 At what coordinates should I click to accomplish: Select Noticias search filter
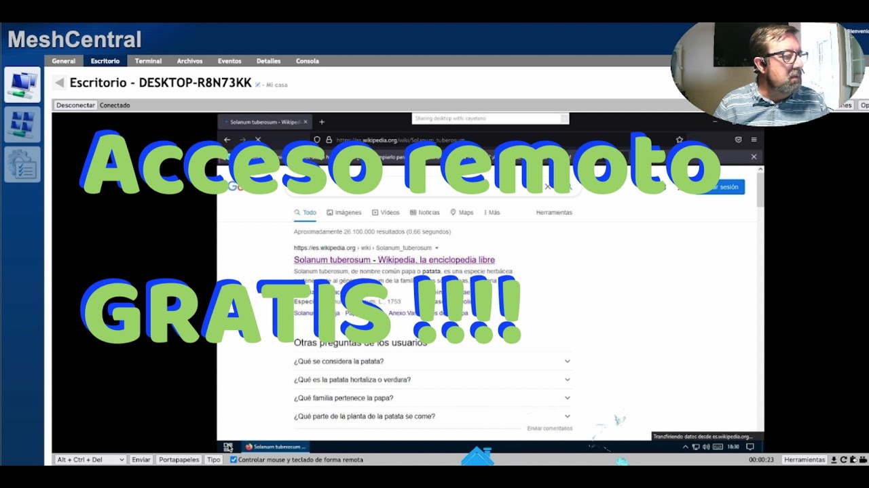tap(425, 212)
